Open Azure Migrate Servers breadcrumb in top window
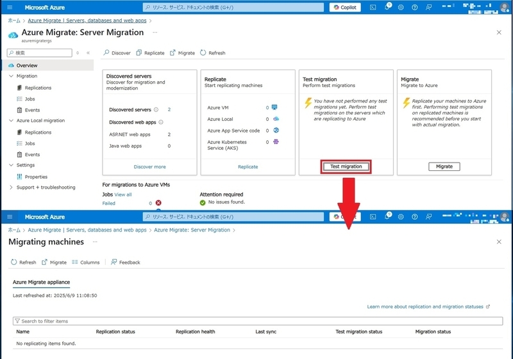 pyautogui.click(x=87, y=20)
